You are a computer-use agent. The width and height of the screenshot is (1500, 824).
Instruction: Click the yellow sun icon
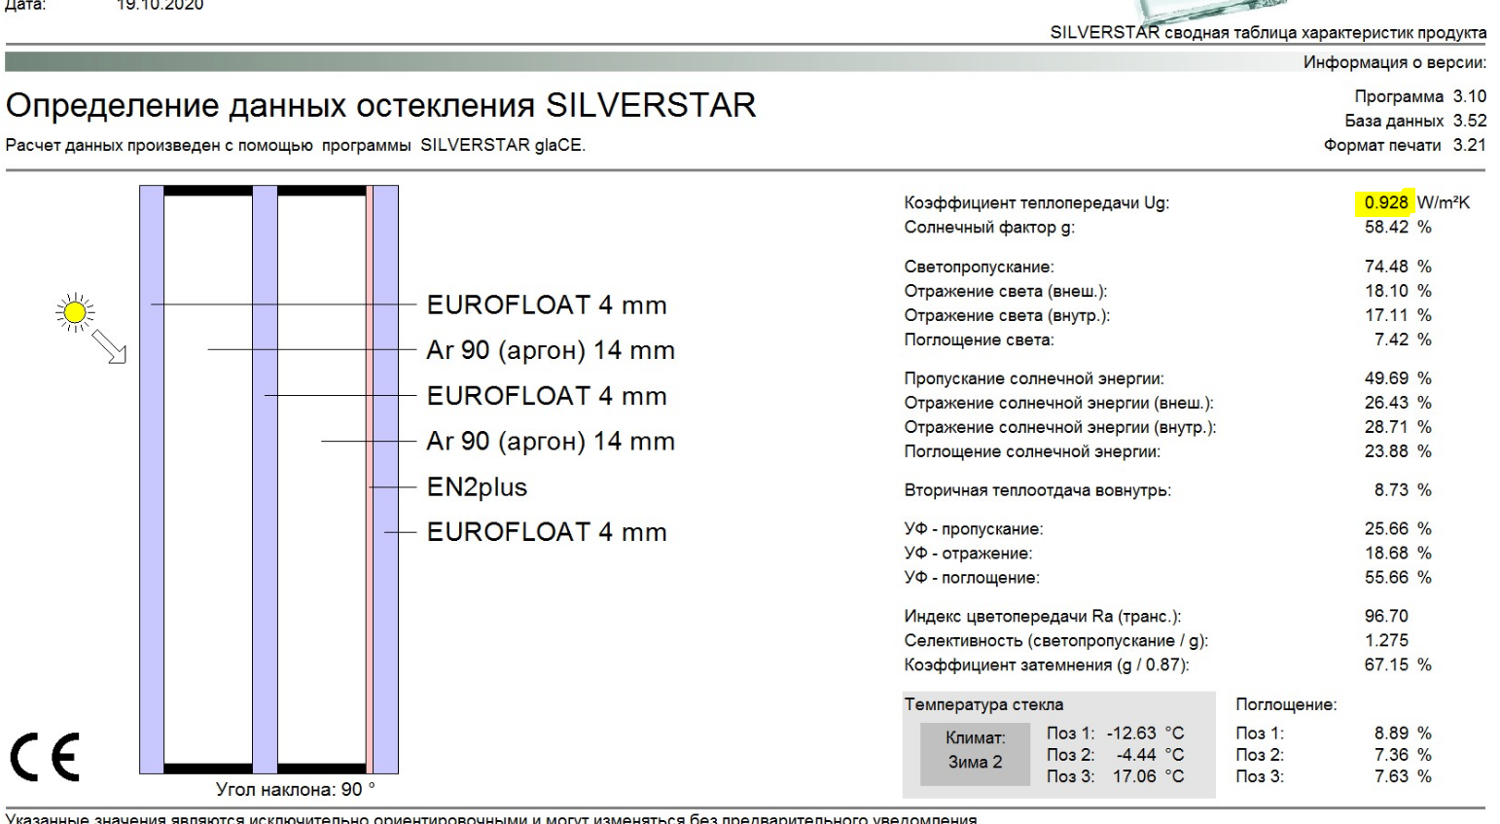tap(75, 313)
